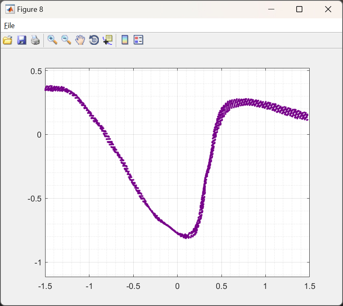Activate the Zoom In magnifier tool
Viewport: 343px width, 306px height.
(x=52, y=40)
